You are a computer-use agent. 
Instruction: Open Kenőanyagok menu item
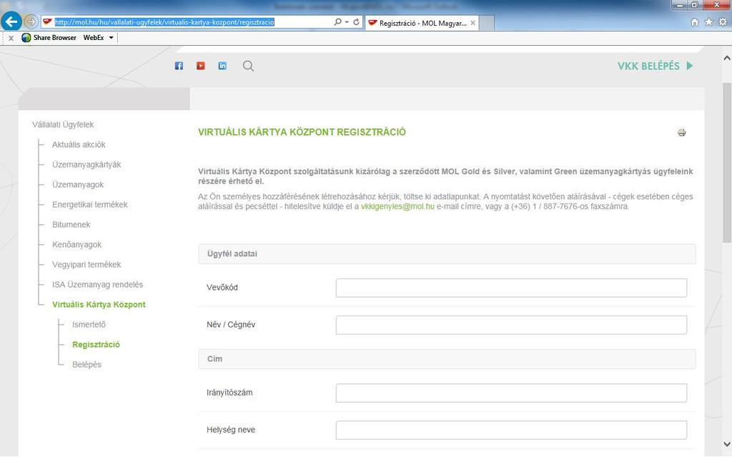76,245
